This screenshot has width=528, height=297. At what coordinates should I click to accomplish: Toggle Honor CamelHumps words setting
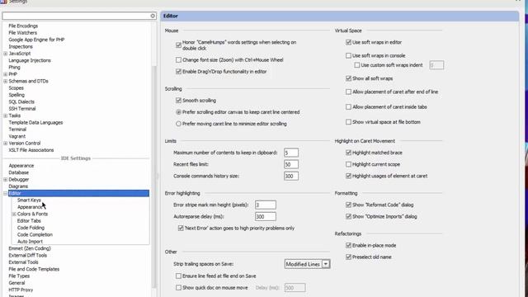[x=178, y=45]
